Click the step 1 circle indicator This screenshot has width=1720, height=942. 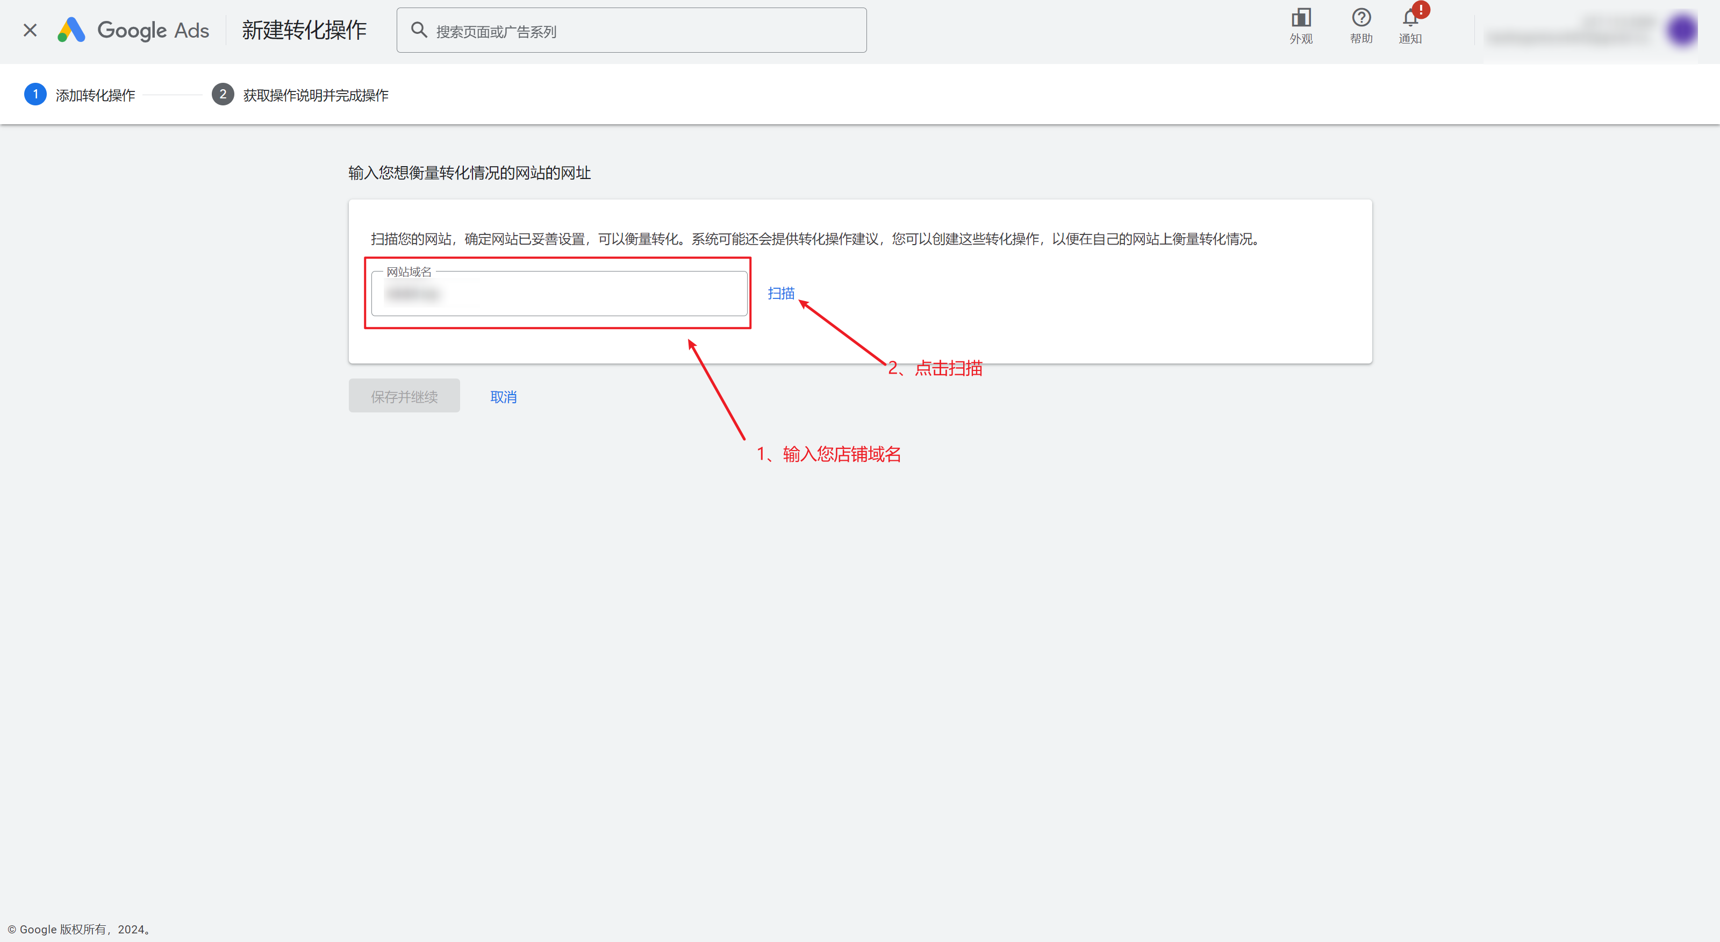pyautogui.click(x=35, y=94)
